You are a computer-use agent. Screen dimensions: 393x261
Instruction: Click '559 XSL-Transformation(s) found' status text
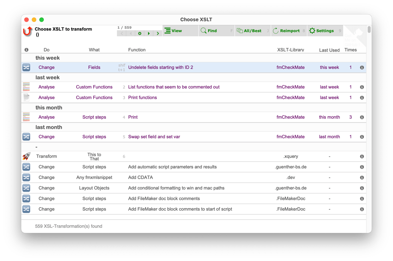[68, 226]
